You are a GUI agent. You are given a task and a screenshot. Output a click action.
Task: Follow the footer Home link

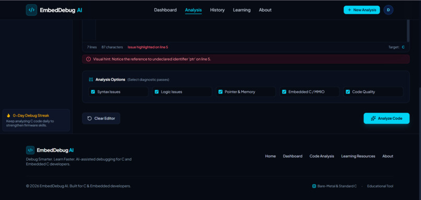[271, 156]
